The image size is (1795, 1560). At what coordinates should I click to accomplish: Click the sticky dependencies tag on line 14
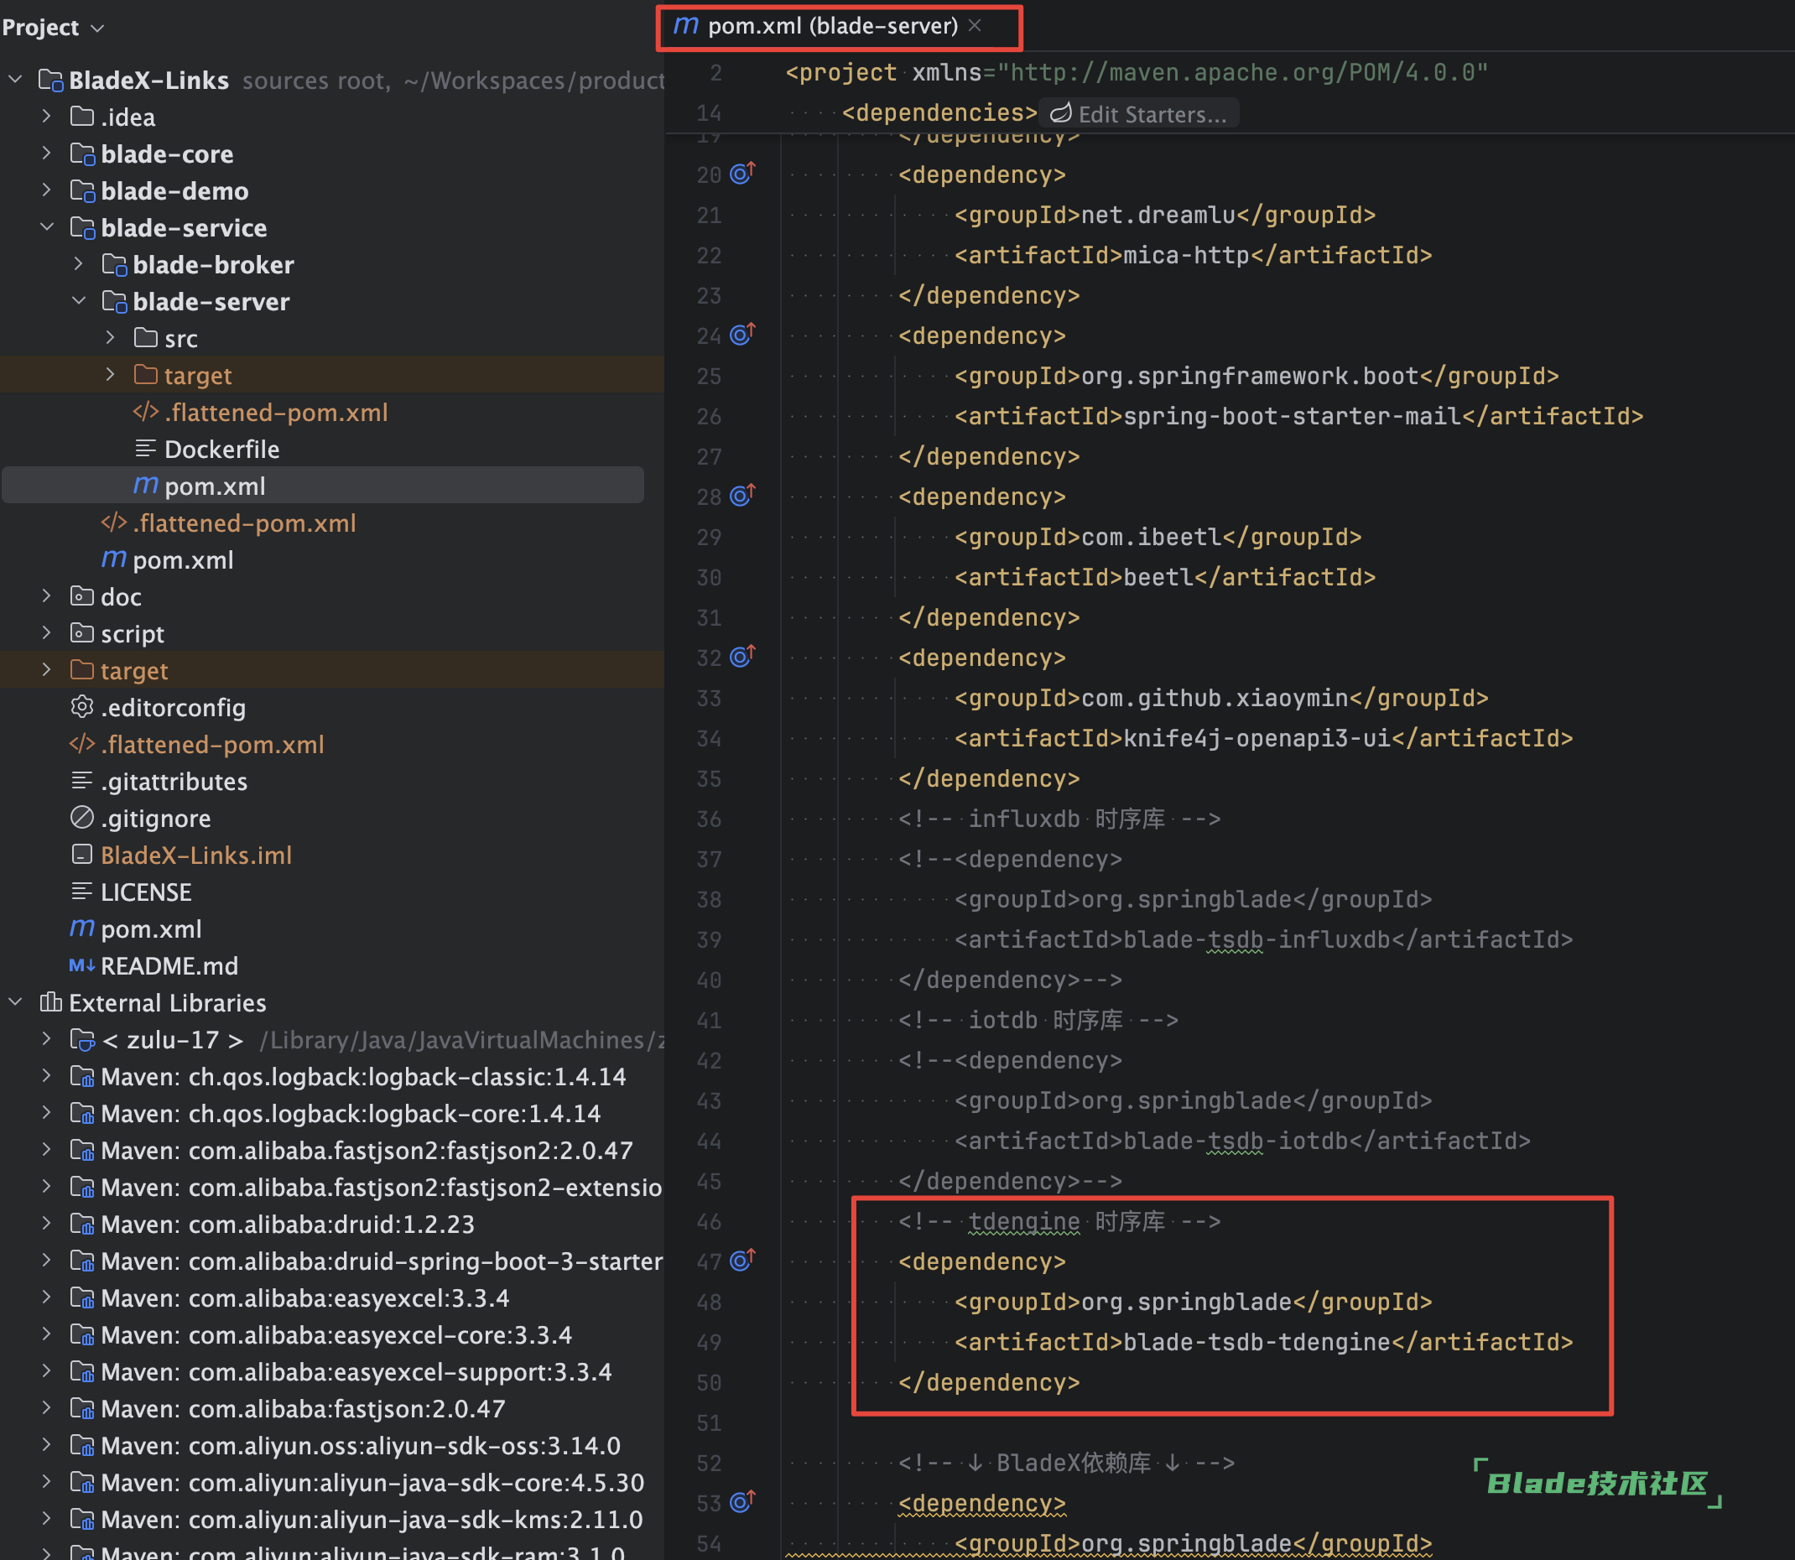click(x=939, y=113)
